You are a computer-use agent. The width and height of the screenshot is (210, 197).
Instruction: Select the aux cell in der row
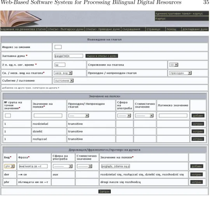tap(63, 174)
